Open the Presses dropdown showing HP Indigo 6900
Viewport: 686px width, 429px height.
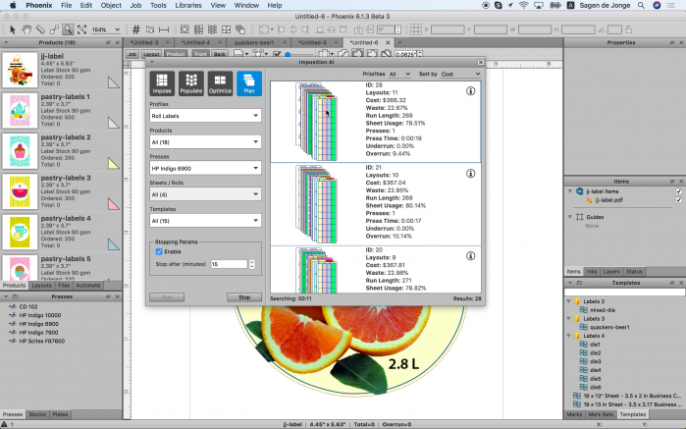tap(204, 168)
